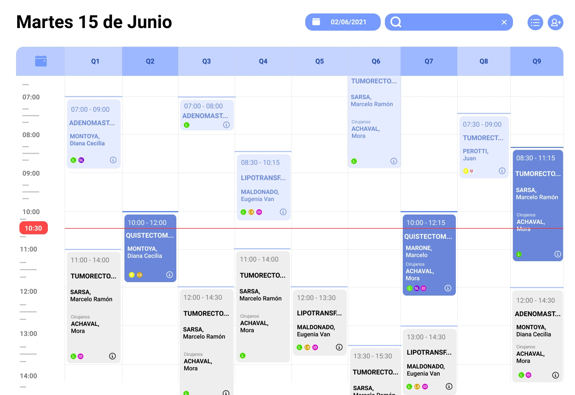This screenshot has height=395, width=575.
Task: Open Q2 QUISTECTOM... 10:00 - 12:00 appointment
Action: tap(150, 248)
